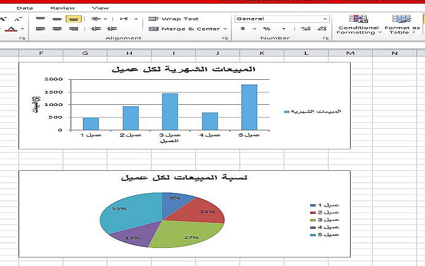Click the bar for عميل 3
This screenshot has width=425, height=266.
pyautogui.click(x=170, y=112)
